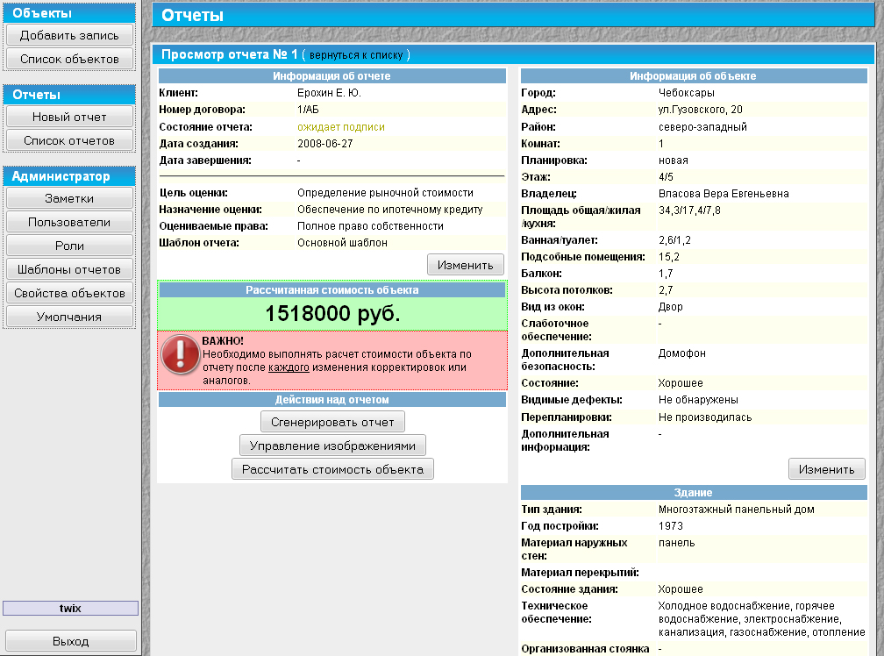Click «Выход» to log out
Viewport: 884px width, 656px height.
pyautogui.click(x=69, y=640)
